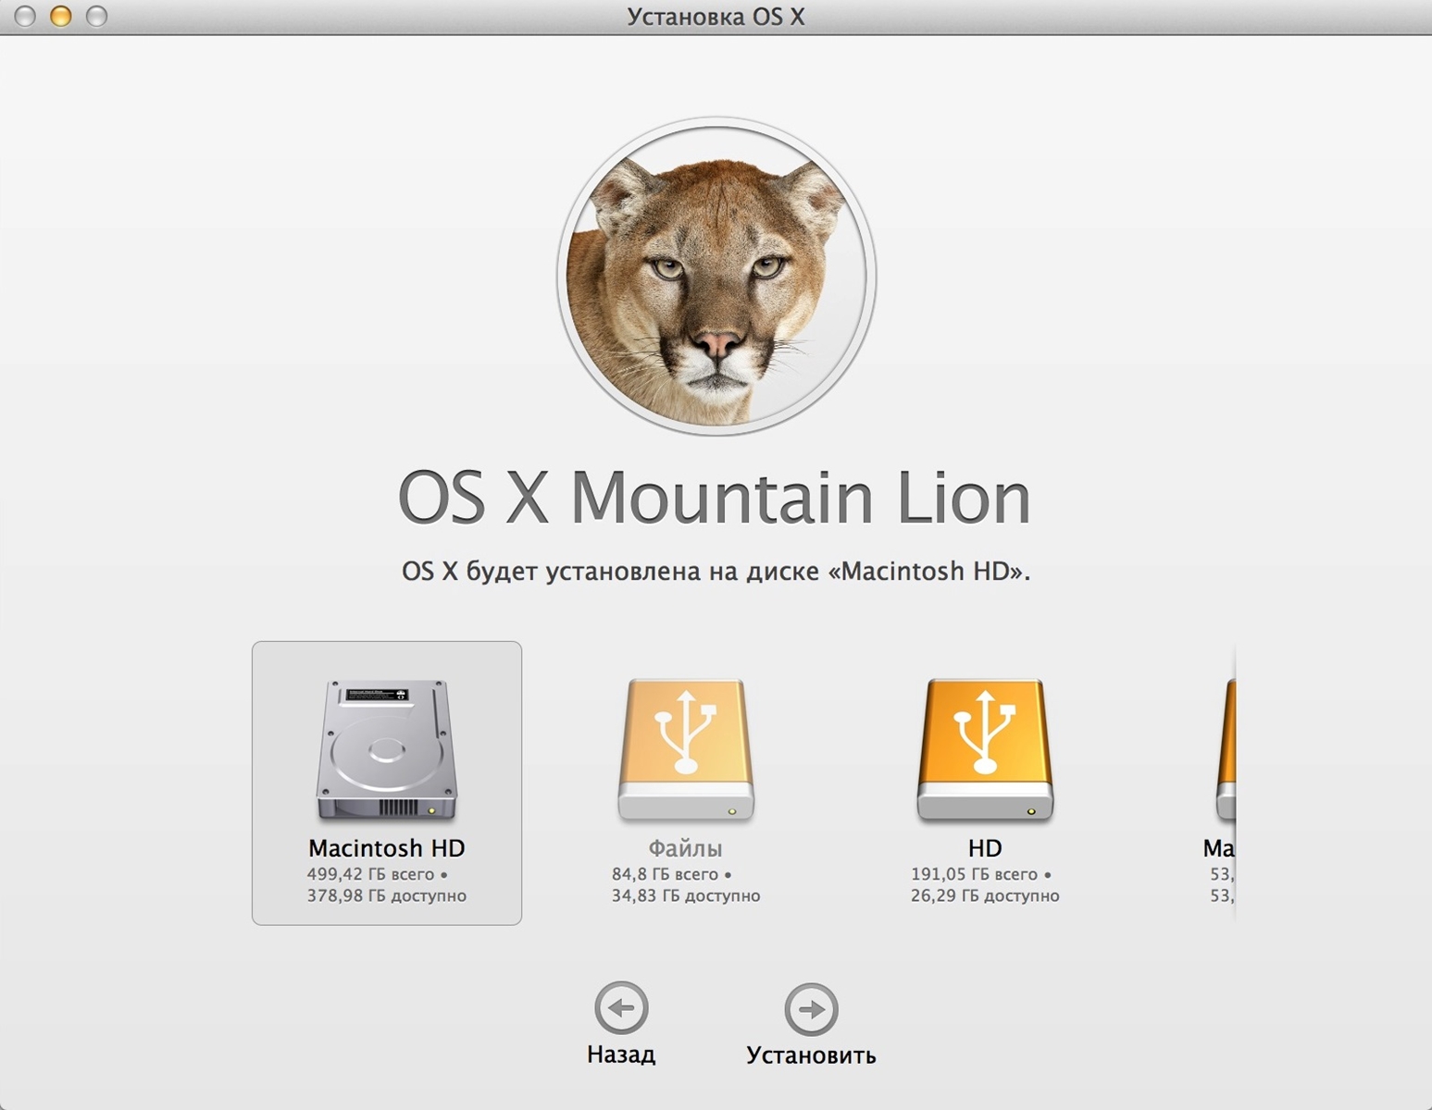The height and width of the screenshot is (1110, 1432).
Task: Select the Файлы USB drive icon
Action: click(x=686, y=750)
